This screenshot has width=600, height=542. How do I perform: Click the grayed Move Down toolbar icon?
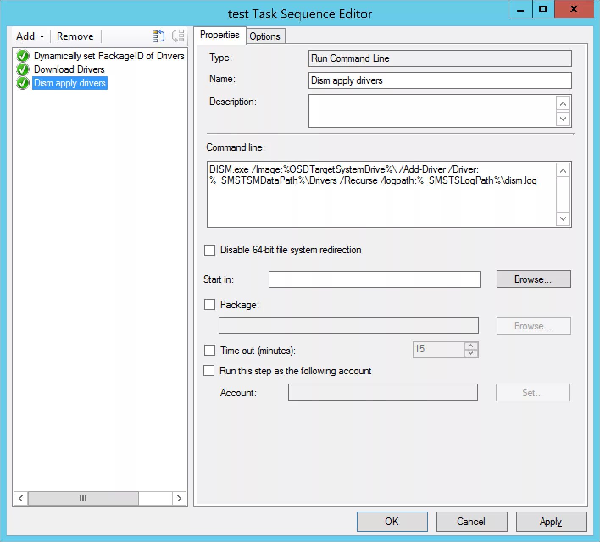[178, 36]
